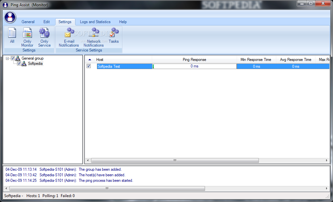Click the Ping Response progress bar

(194, 66)
